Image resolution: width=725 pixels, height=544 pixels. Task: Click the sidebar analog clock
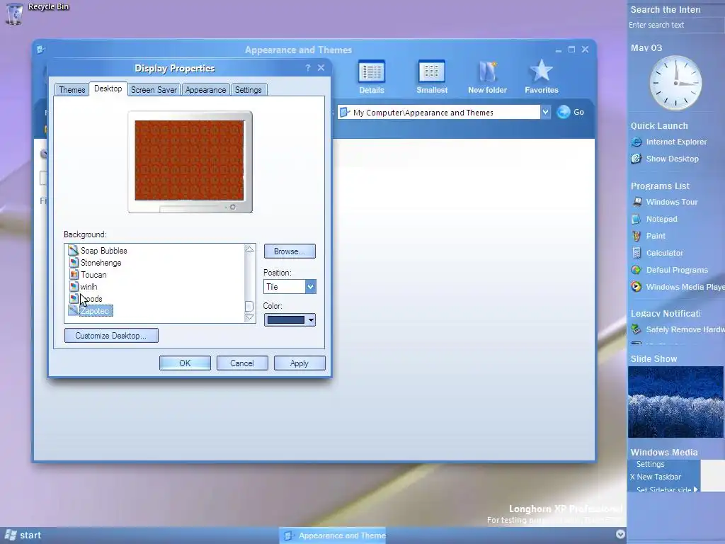tap(675, 83)
